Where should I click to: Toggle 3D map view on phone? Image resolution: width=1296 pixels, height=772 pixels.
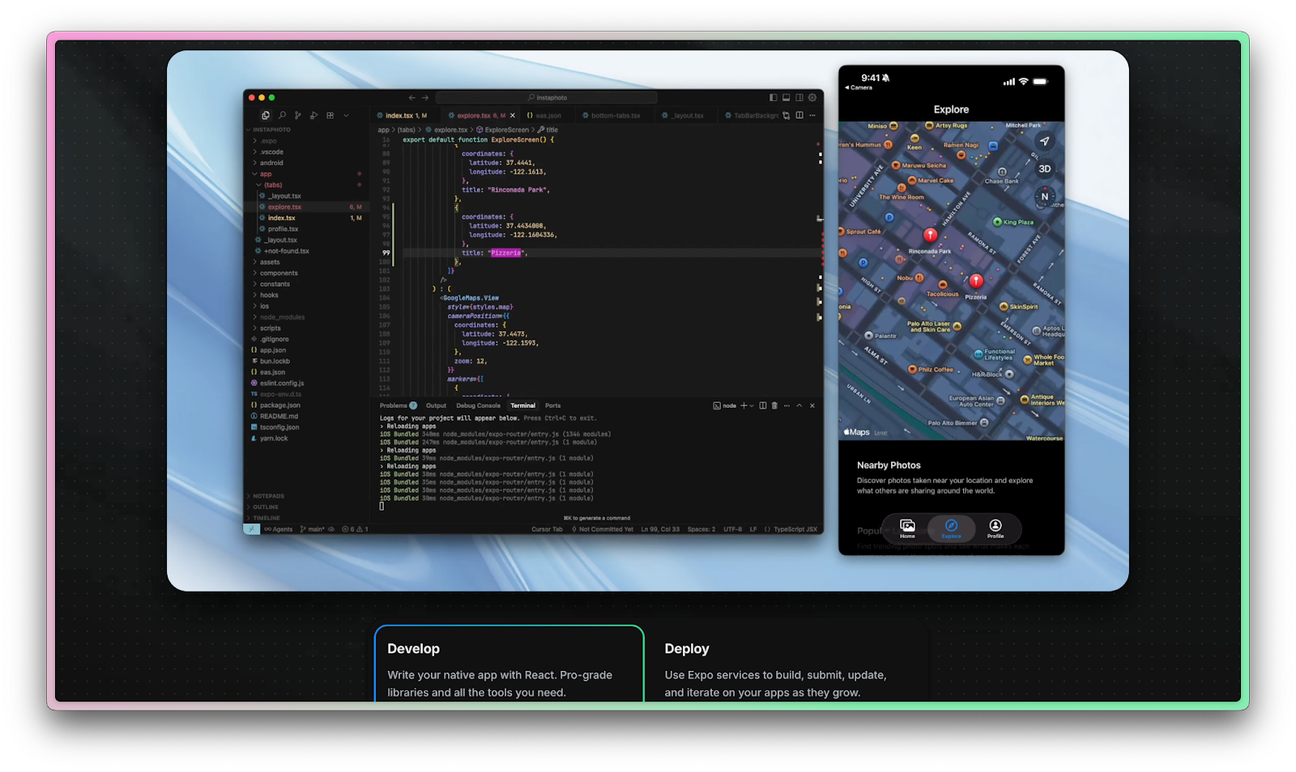1045,169
